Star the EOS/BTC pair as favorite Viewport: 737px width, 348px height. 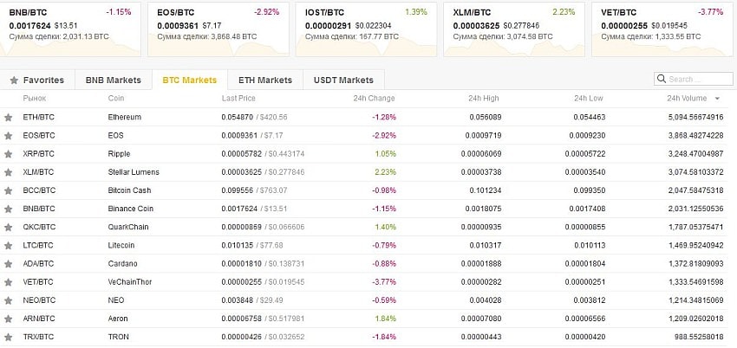point(9,135)
